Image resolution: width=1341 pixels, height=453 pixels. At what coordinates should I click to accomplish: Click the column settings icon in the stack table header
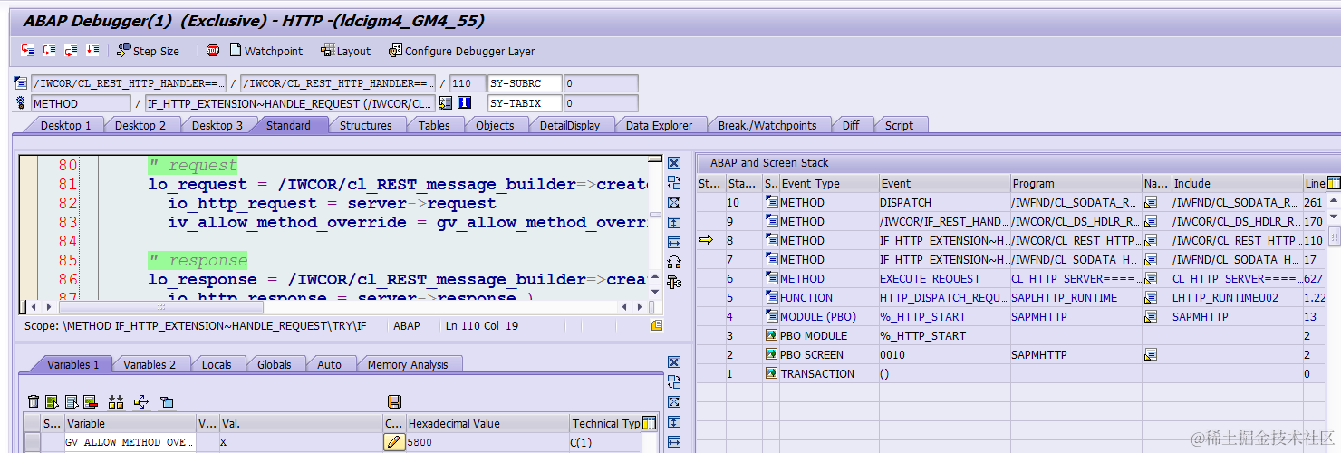point(1334,183)
